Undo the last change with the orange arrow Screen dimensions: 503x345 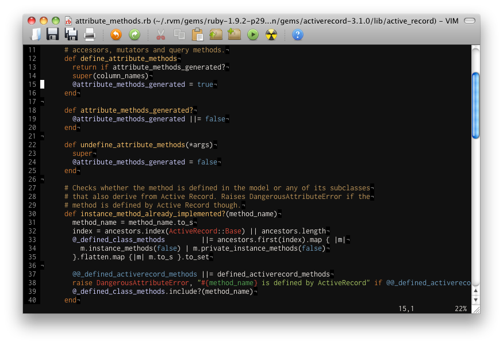click(116, 34)
